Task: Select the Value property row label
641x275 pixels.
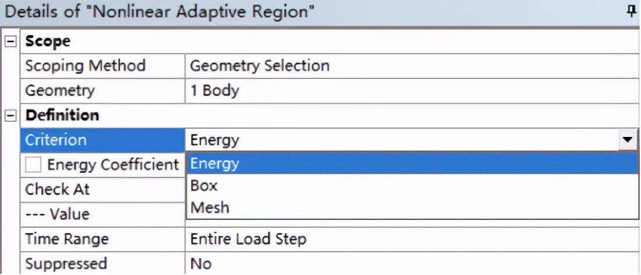Action: pos(57,214)
